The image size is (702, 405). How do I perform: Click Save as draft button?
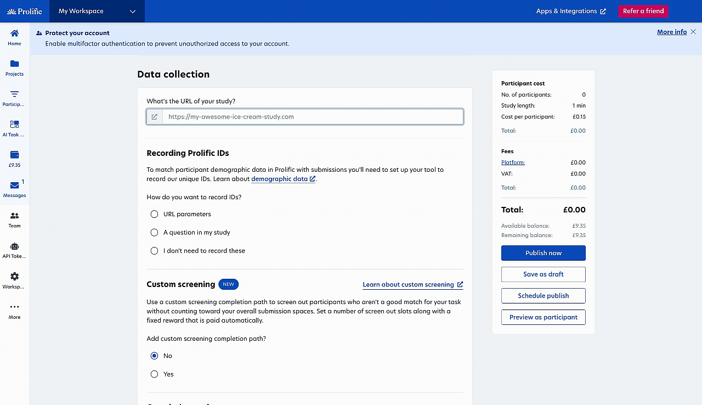tap(544, 274)
